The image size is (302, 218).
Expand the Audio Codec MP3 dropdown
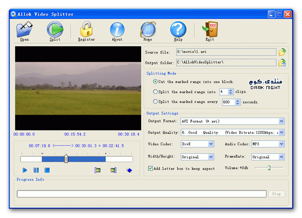pyautogui.click(x=281, y=144)
